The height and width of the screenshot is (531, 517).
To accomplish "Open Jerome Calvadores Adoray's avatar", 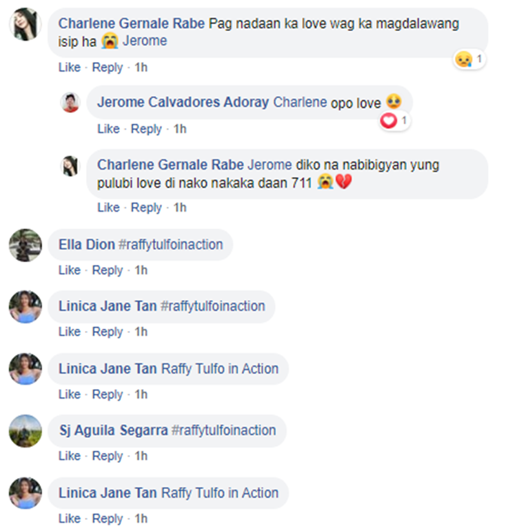I will coord(70,102).
